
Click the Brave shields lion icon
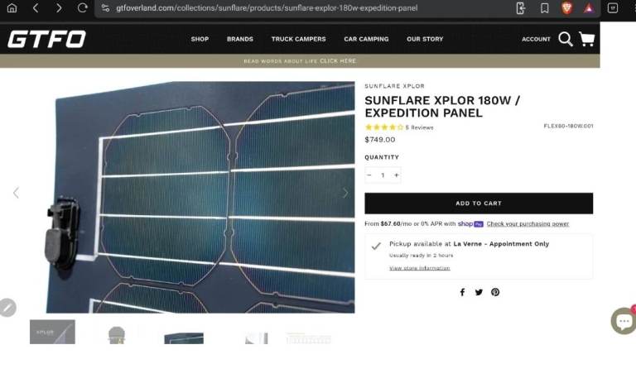pyautogui.click(x=566, y=7)
